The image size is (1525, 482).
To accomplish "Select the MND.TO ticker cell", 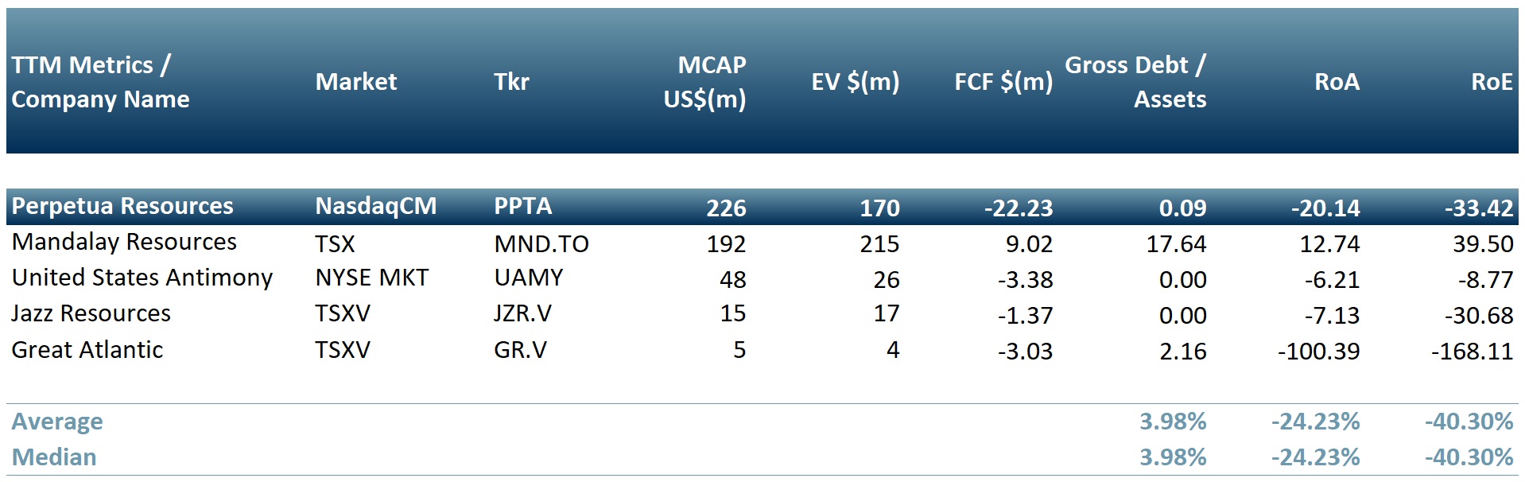I will pyautogui.click(x=541, y=243).
